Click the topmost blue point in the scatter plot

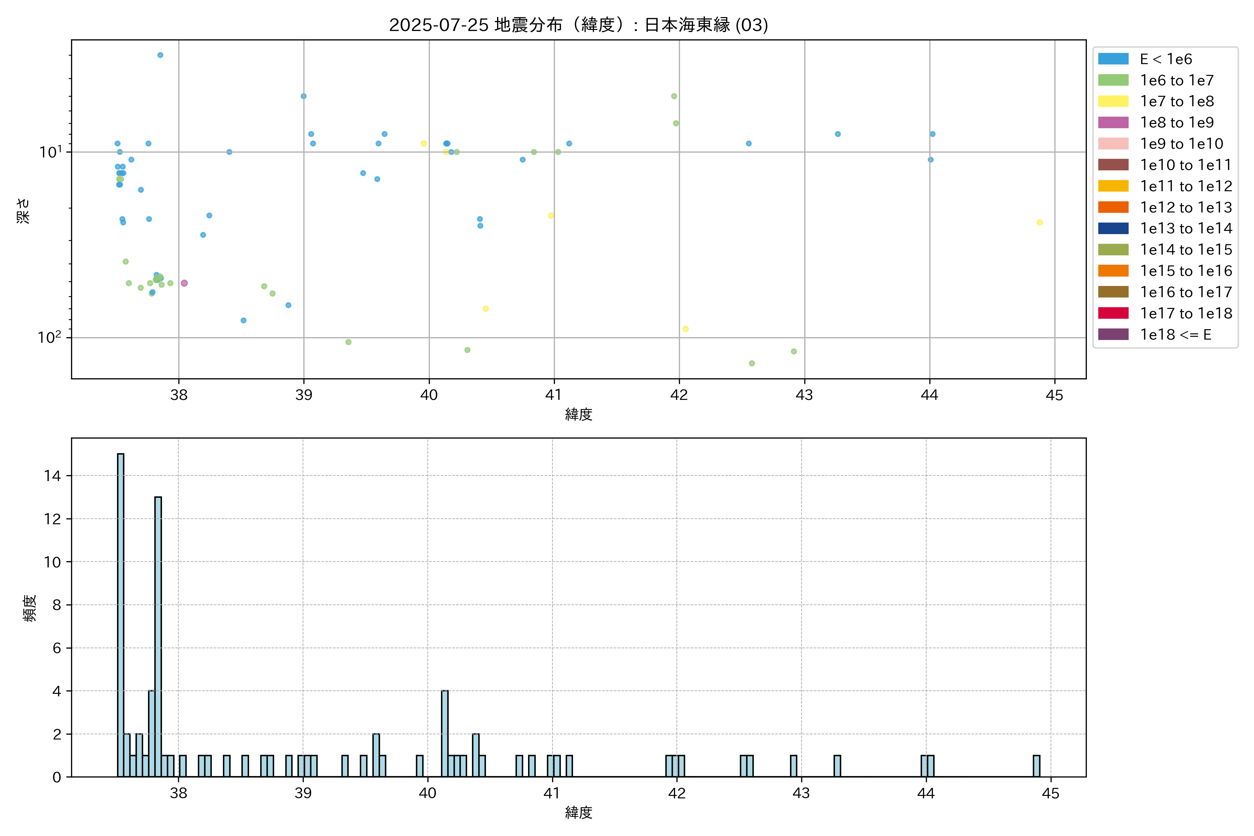160,55
